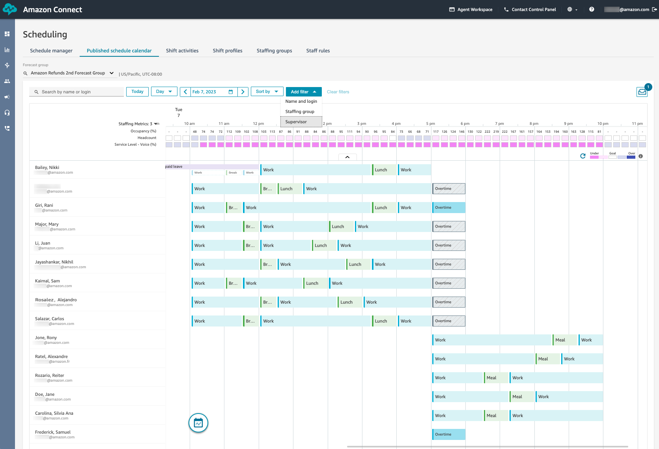The image size is (659, 449).
Task: Open the Day view dropdown
Action: 164,92
